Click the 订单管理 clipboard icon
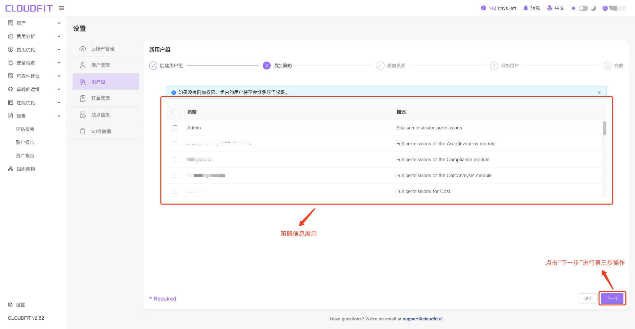The image size is (635, 329). pos(83,98)
